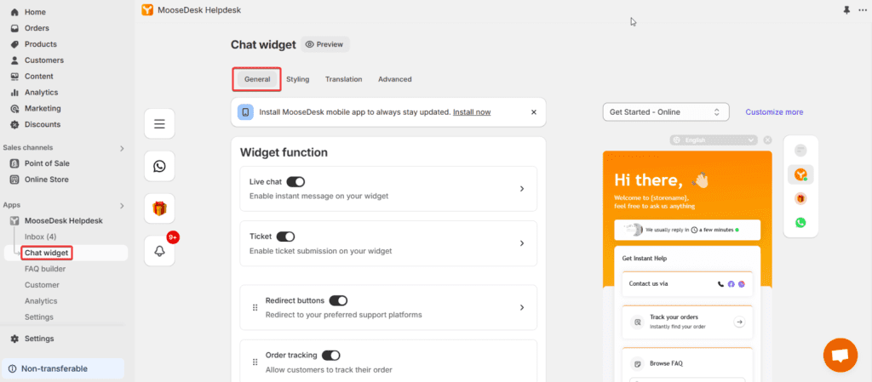Open the notification bell with 9+ badge

coord(159,251)
